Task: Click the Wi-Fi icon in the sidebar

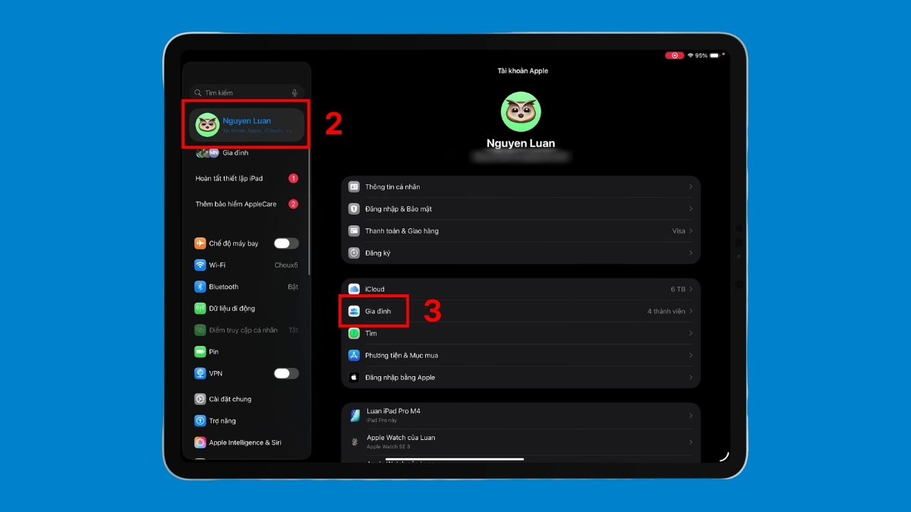Action: (x=200, y=265)
